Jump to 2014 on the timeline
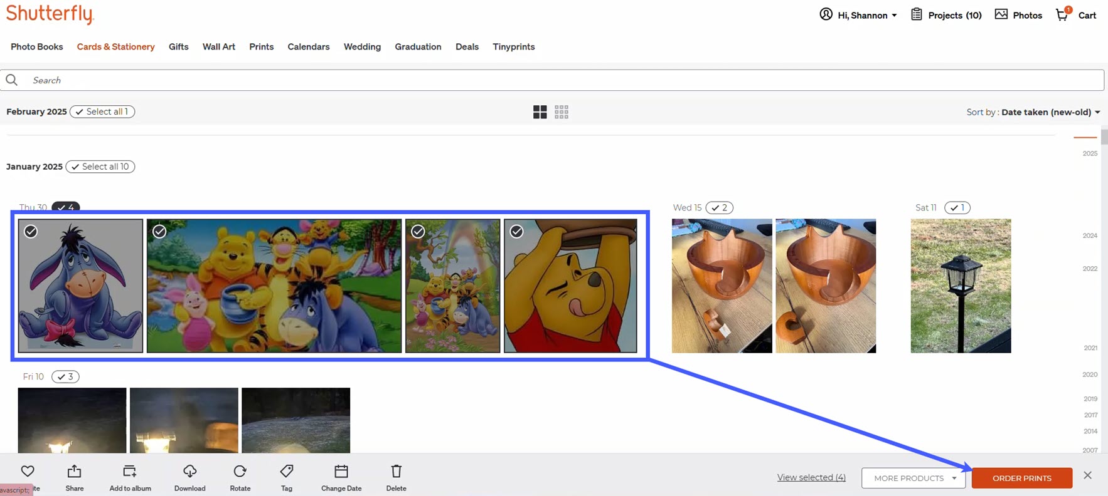1108x496 pixels. tap(1090, 431)
